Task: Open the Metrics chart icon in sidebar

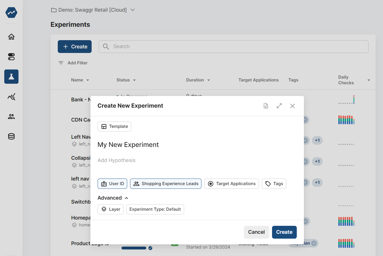Action: pyautogui.click(x=11, y=97)
